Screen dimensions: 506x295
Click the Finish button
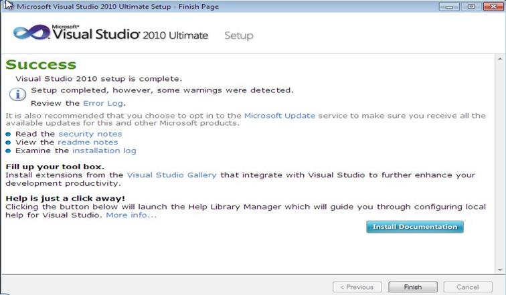click(x=413, y=287)
